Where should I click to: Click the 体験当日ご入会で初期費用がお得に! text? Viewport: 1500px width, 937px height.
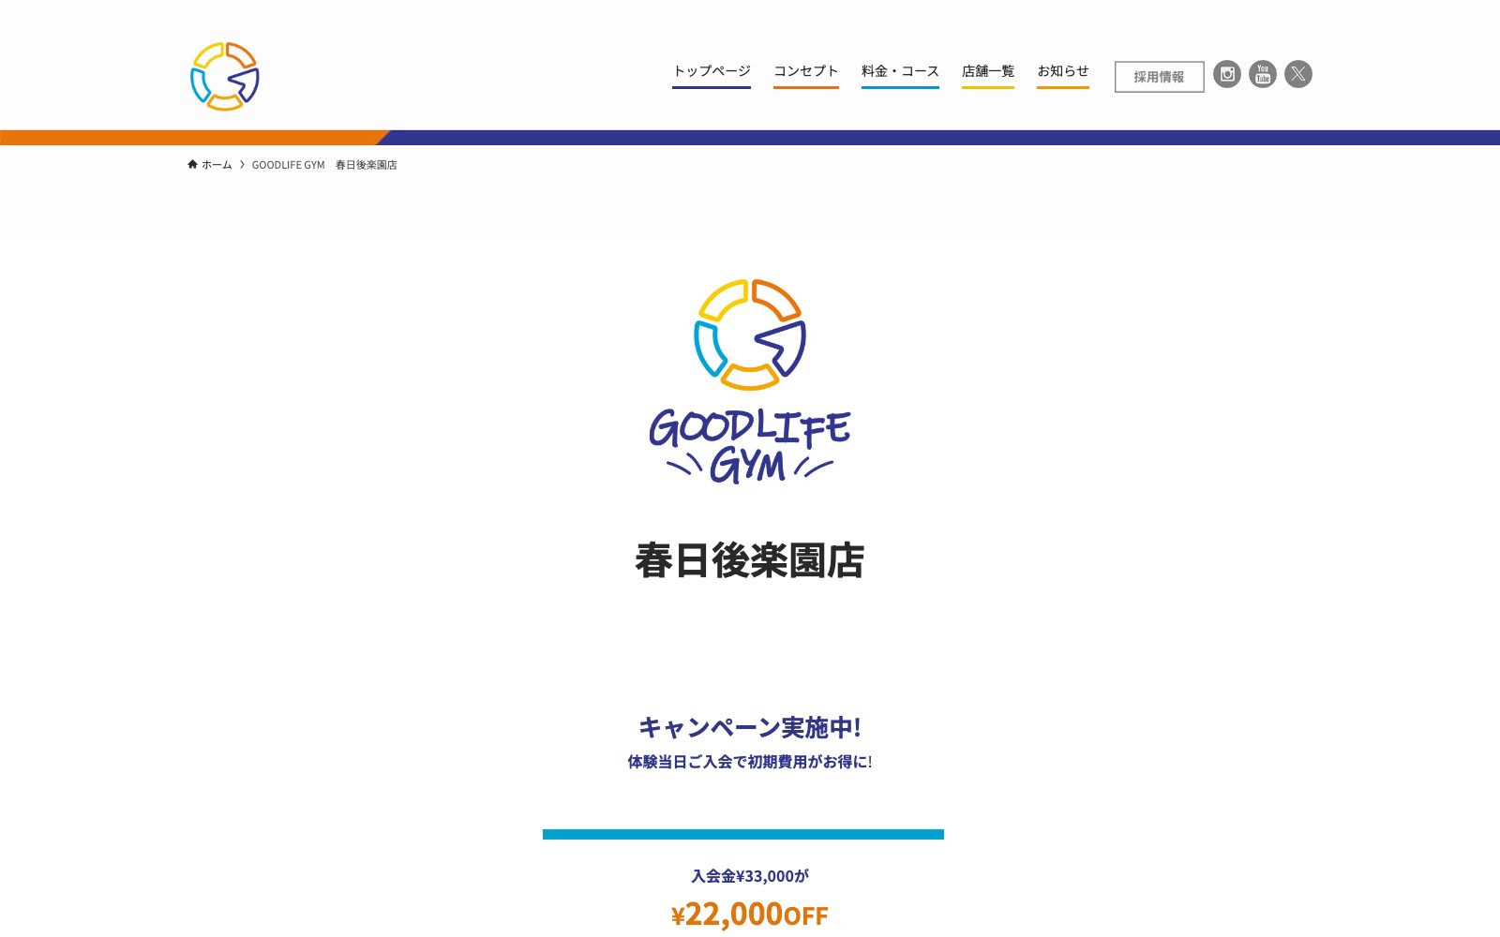click(750, 762)
